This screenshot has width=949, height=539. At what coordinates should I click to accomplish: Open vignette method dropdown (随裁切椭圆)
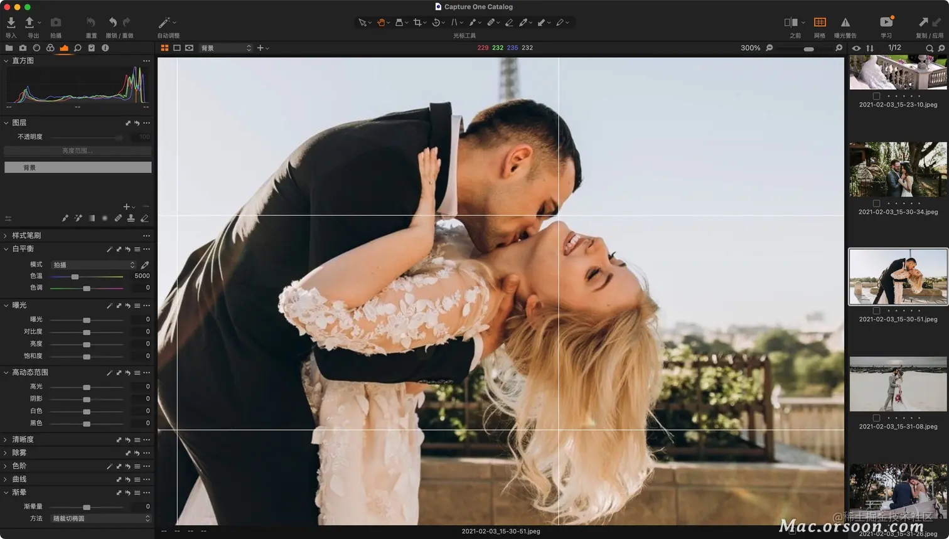(100, 518)
